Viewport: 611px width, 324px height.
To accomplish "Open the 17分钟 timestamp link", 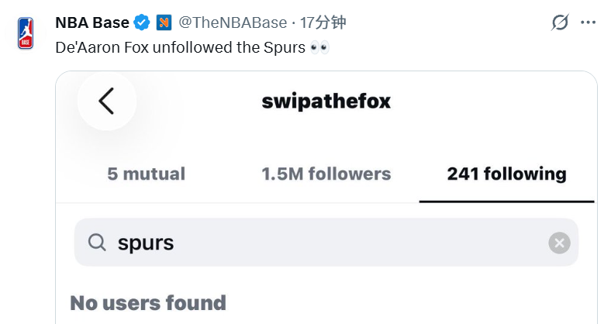I will (x=323, y=22).
